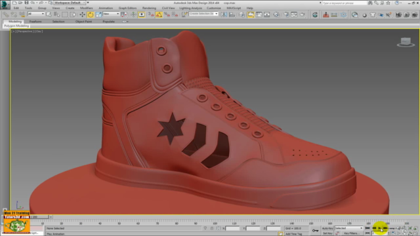
Task: Toggle Spinner Snap
Action: [x=175, y=14]
